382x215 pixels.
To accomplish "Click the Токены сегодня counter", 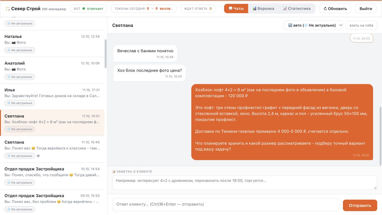I will point(143,9).
